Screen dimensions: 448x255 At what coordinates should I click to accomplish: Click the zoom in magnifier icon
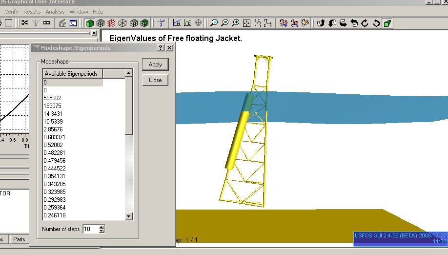(x=236, y=23)
